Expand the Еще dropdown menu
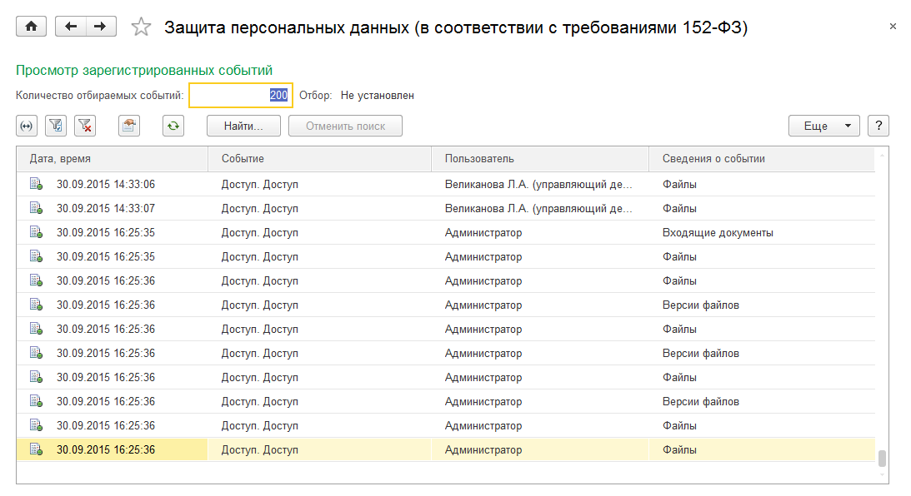 pos(823,126)
